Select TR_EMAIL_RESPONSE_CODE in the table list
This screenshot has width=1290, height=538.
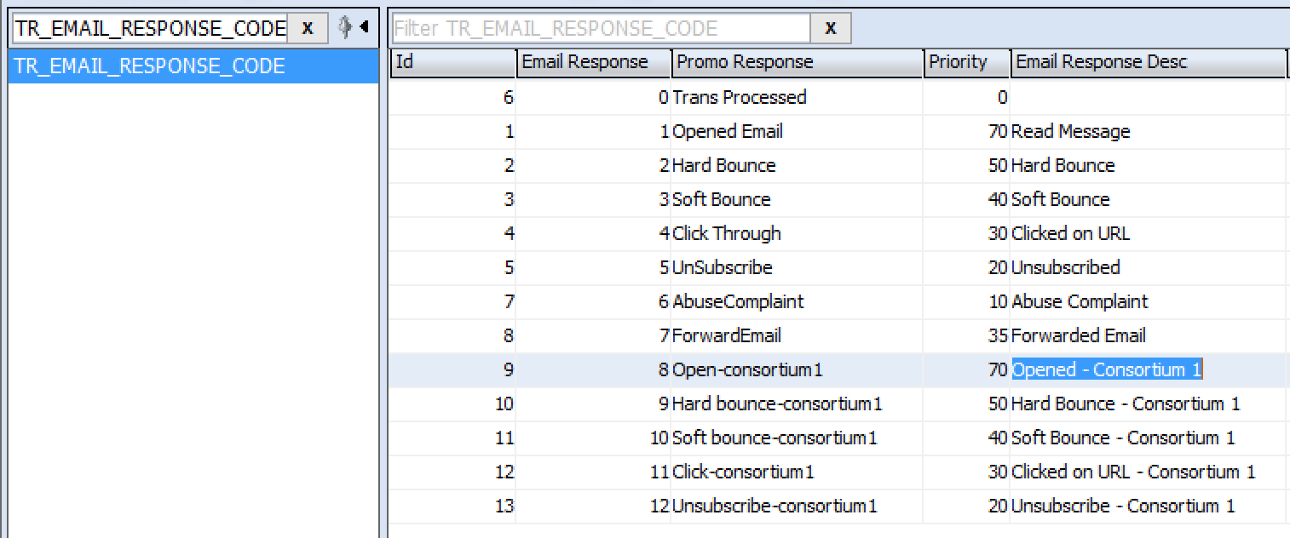[193, 66]
